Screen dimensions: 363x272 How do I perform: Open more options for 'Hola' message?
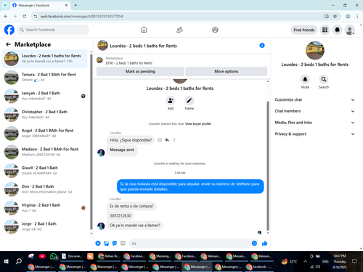[x=174, y=140]
